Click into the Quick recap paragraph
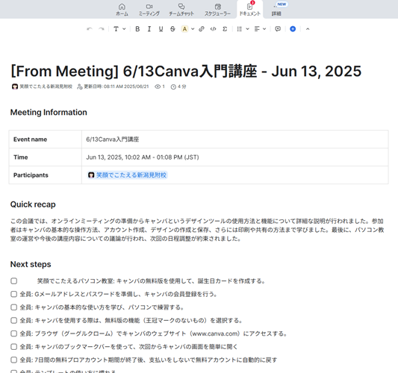This screenshot has height=373, width=398. pyautogui.click(x=197, y=230)
